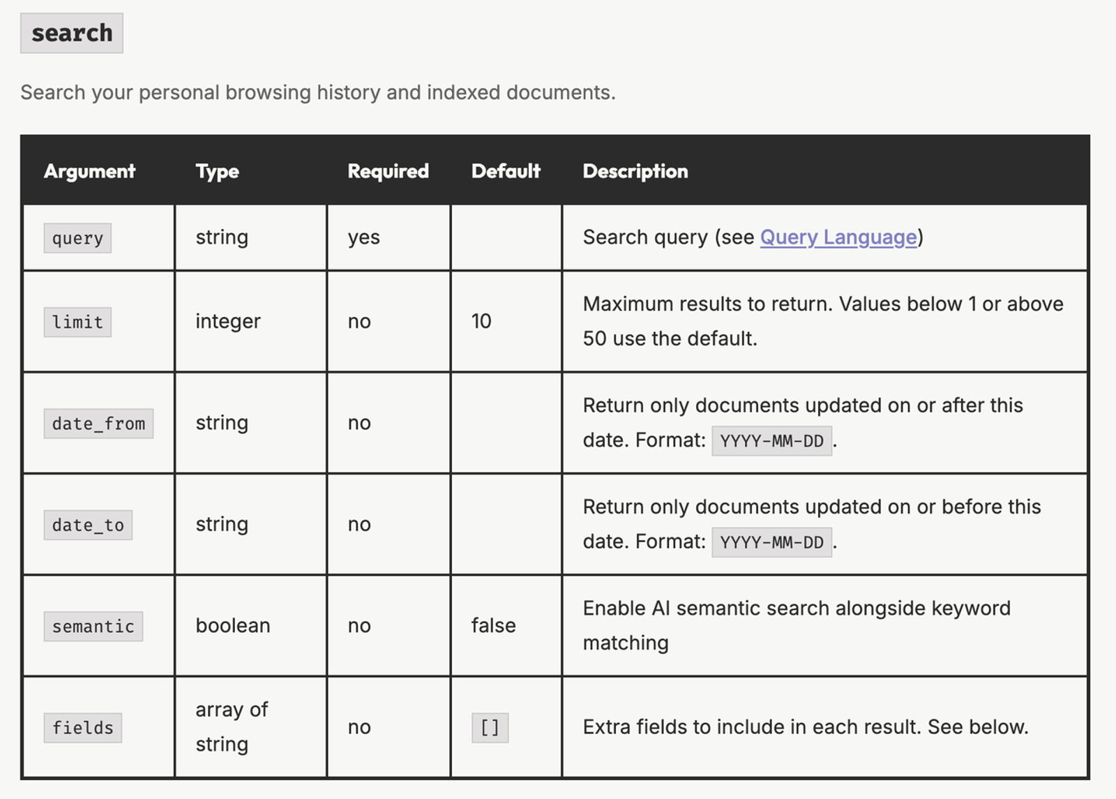1116x799 pixels.
Task: Click the 'boolean' type cell
Action: pyautogui.click(x=232, y=625)
